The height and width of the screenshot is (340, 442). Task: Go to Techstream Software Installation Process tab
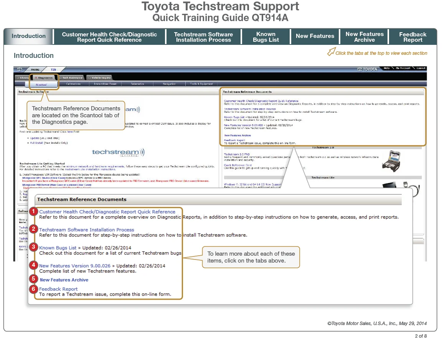coord(203,37)
